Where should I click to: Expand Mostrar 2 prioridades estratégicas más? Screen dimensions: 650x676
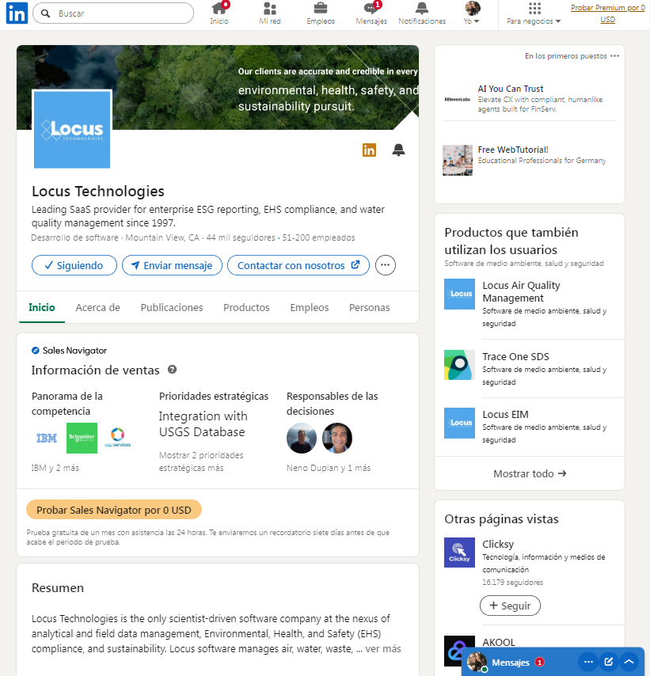[x=201, y=461]
